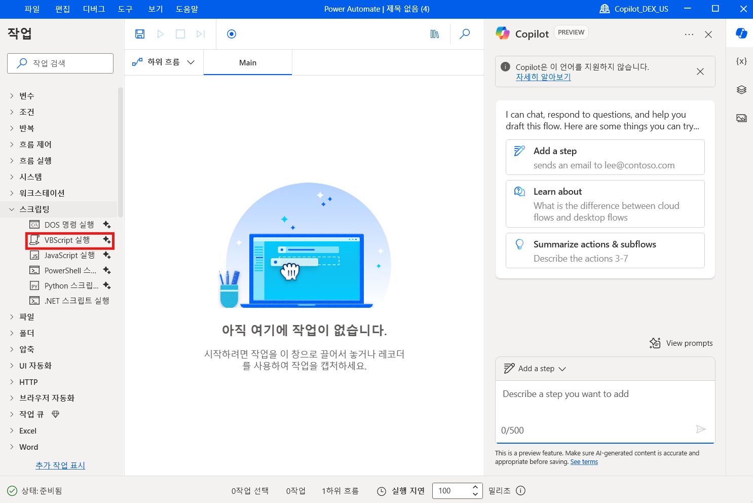Click the actions pane scrollbar
The image size is (753, 503).
pos(121,152)
